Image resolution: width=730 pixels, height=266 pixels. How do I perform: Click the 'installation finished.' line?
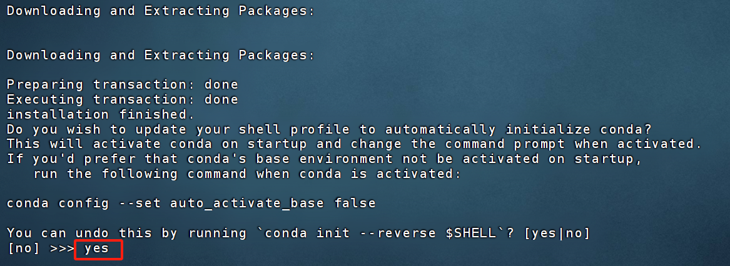[101, 114]
